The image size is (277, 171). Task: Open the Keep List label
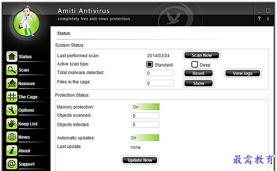click(28, 124)
